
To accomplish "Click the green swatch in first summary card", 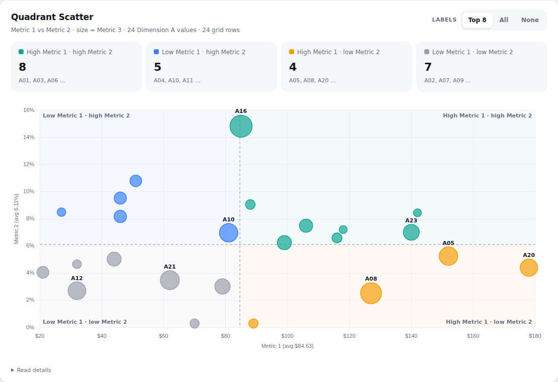I will pyautogui.click(x=21, y=52).
